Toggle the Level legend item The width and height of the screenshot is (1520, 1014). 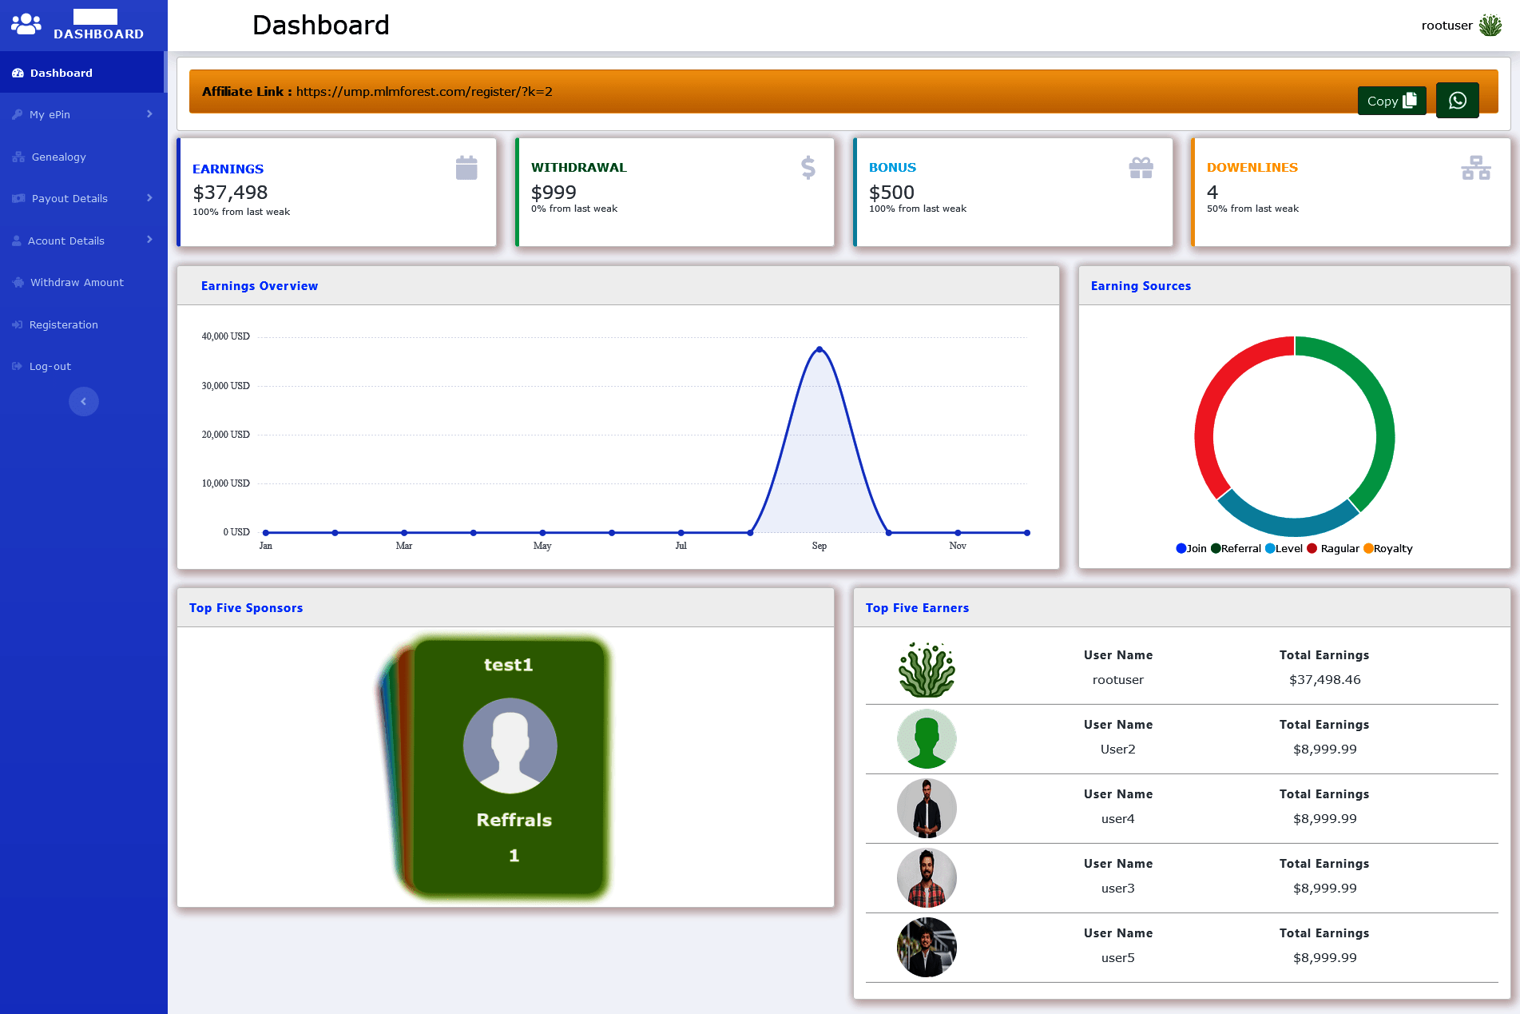(1284, 548)
